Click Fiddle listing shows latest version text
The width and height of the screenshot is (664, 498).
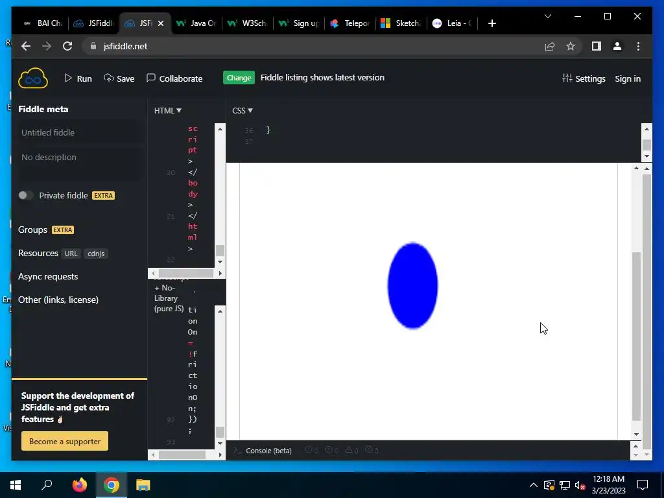point(322,78)
